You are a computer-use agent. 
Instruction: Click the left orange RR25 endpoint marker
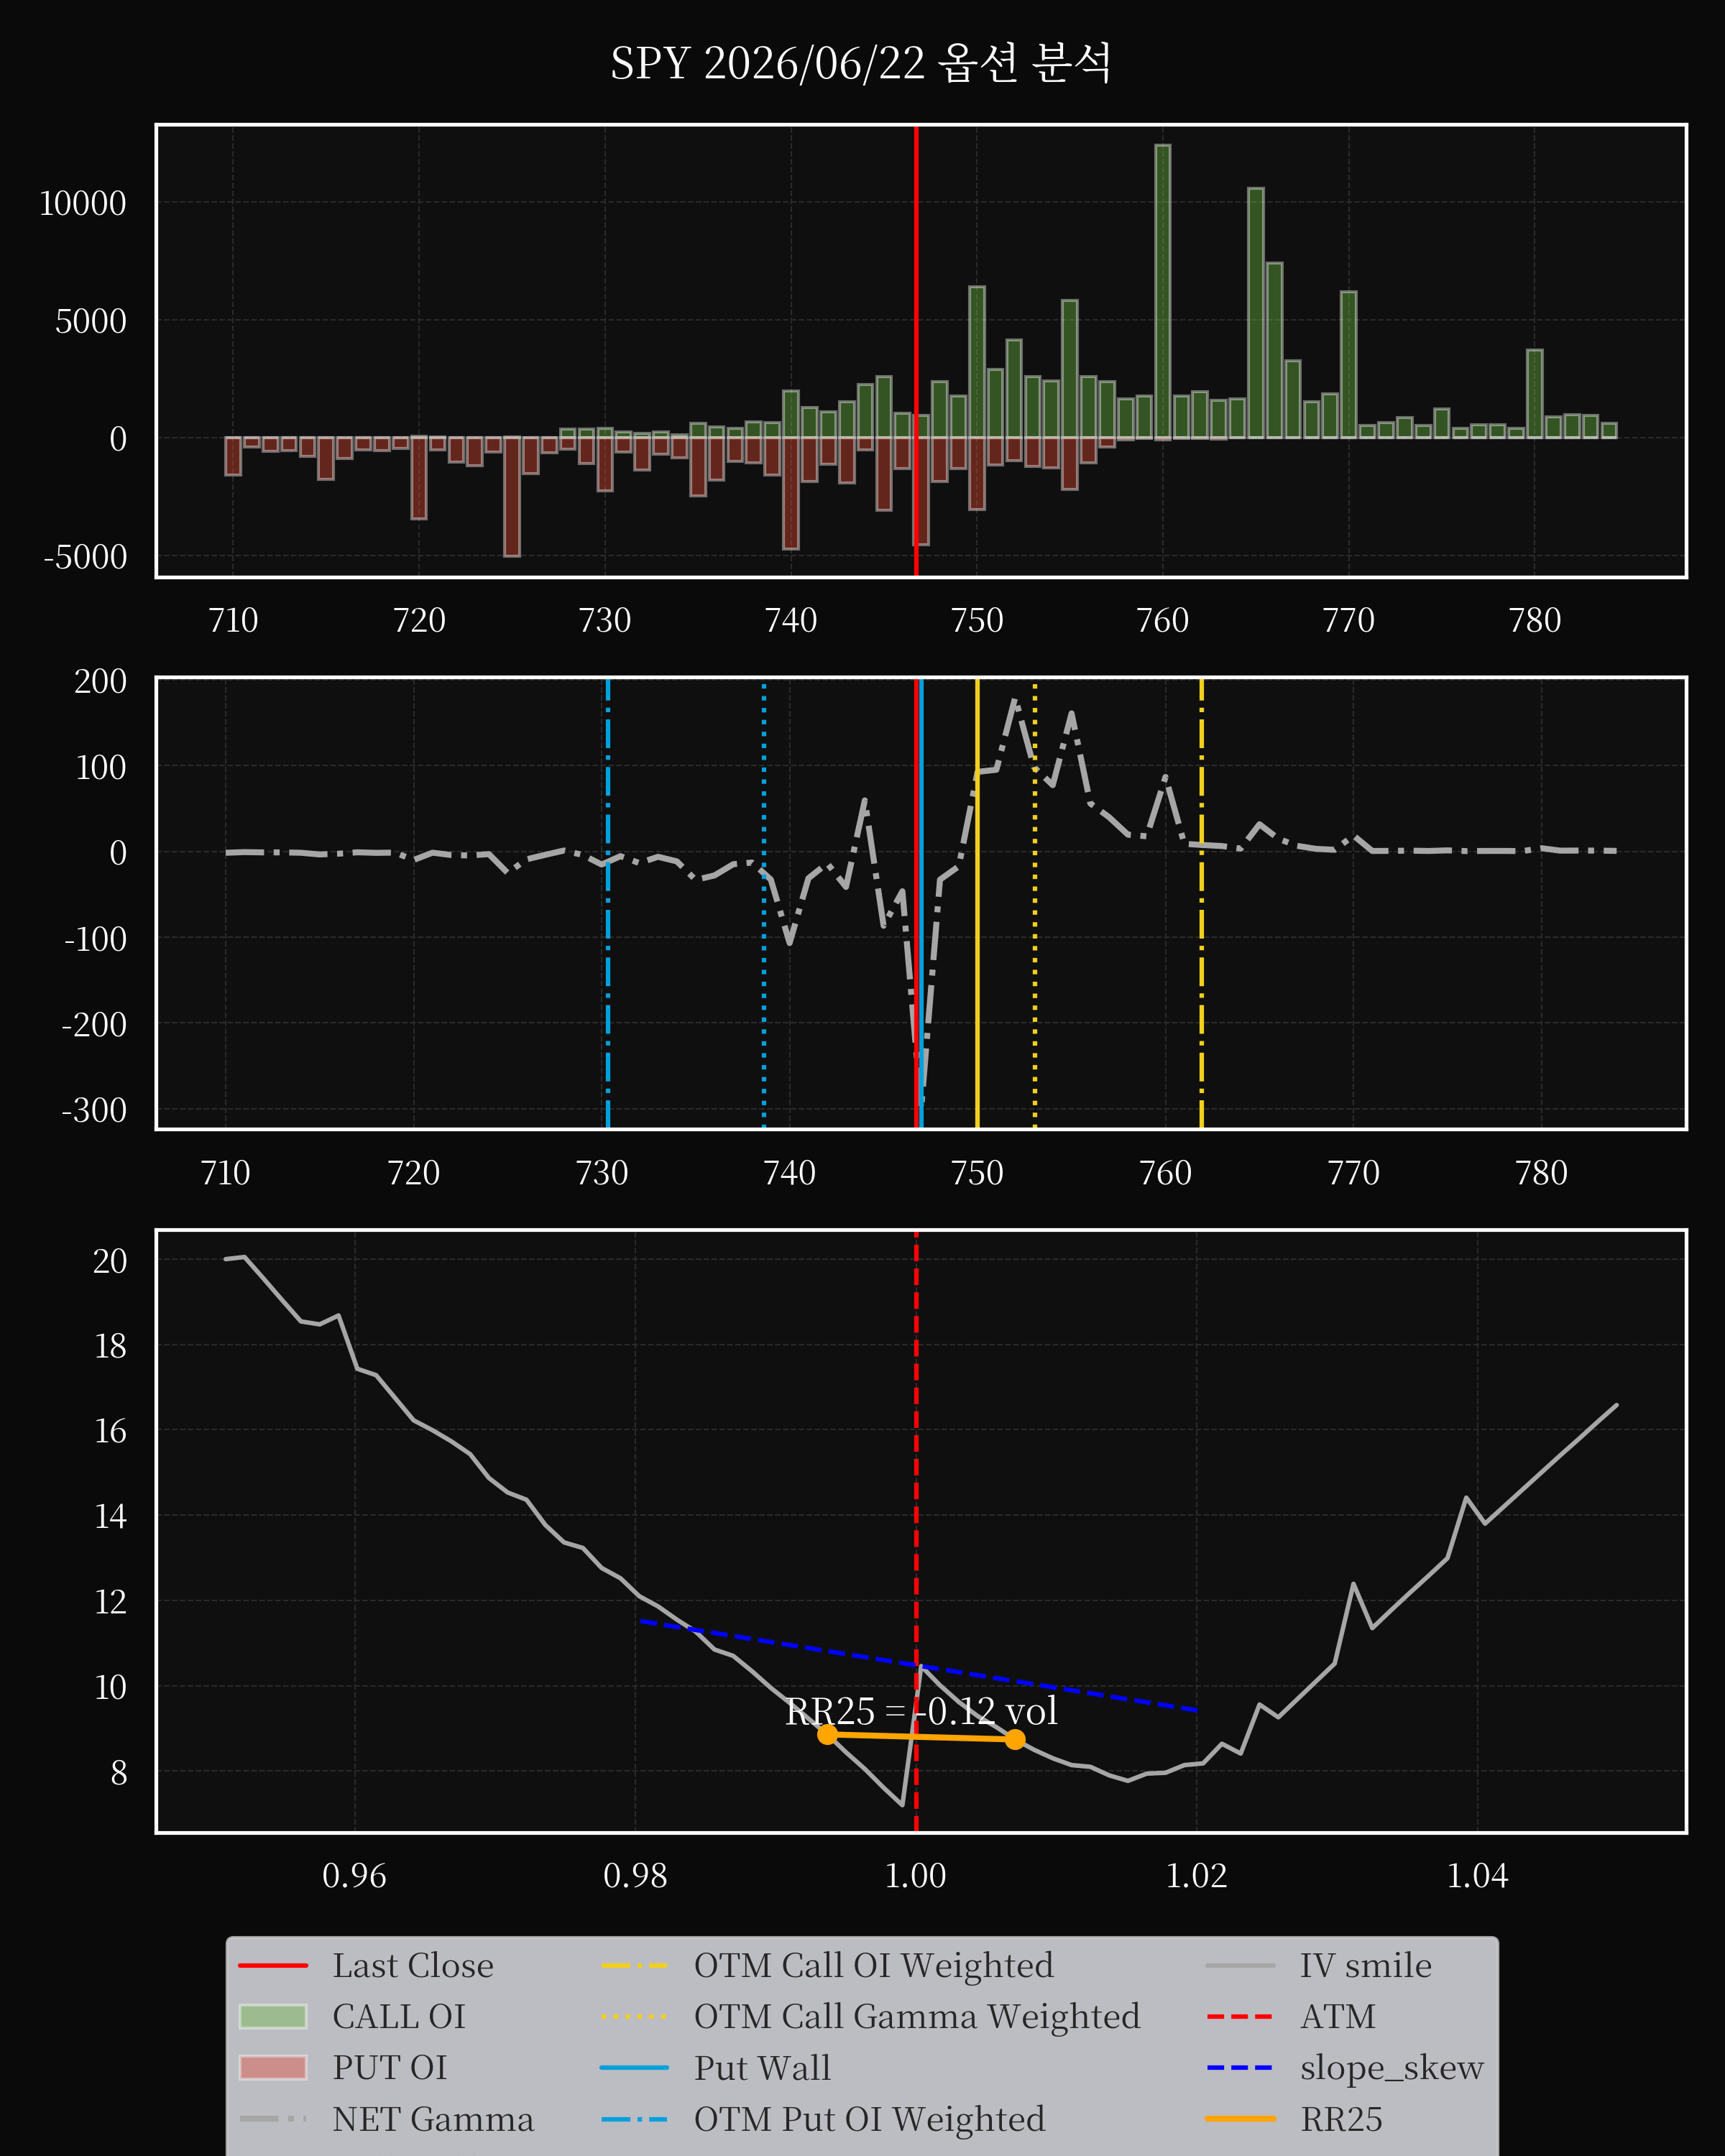click(x=827, y=1735)
